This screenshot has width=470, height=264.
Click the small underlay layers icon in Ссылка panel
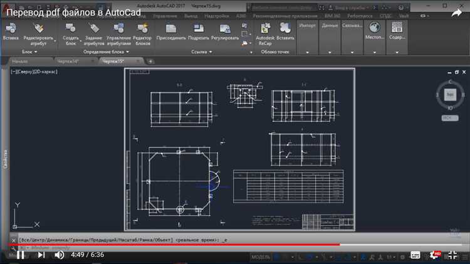point(244,26)
